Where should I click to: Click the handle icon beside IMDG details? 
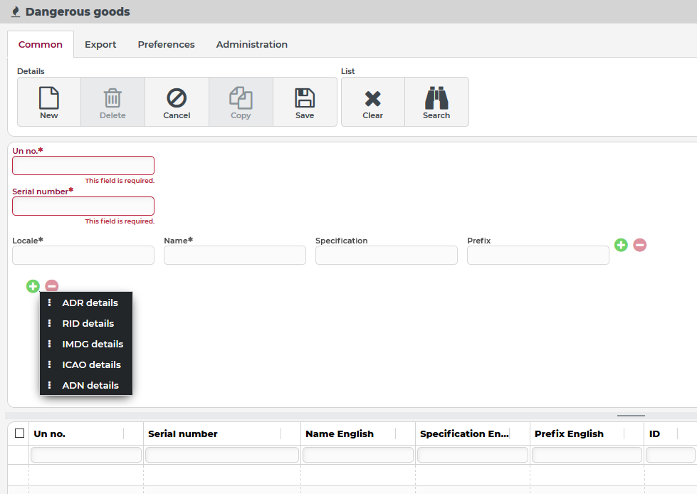click(49, 344)
